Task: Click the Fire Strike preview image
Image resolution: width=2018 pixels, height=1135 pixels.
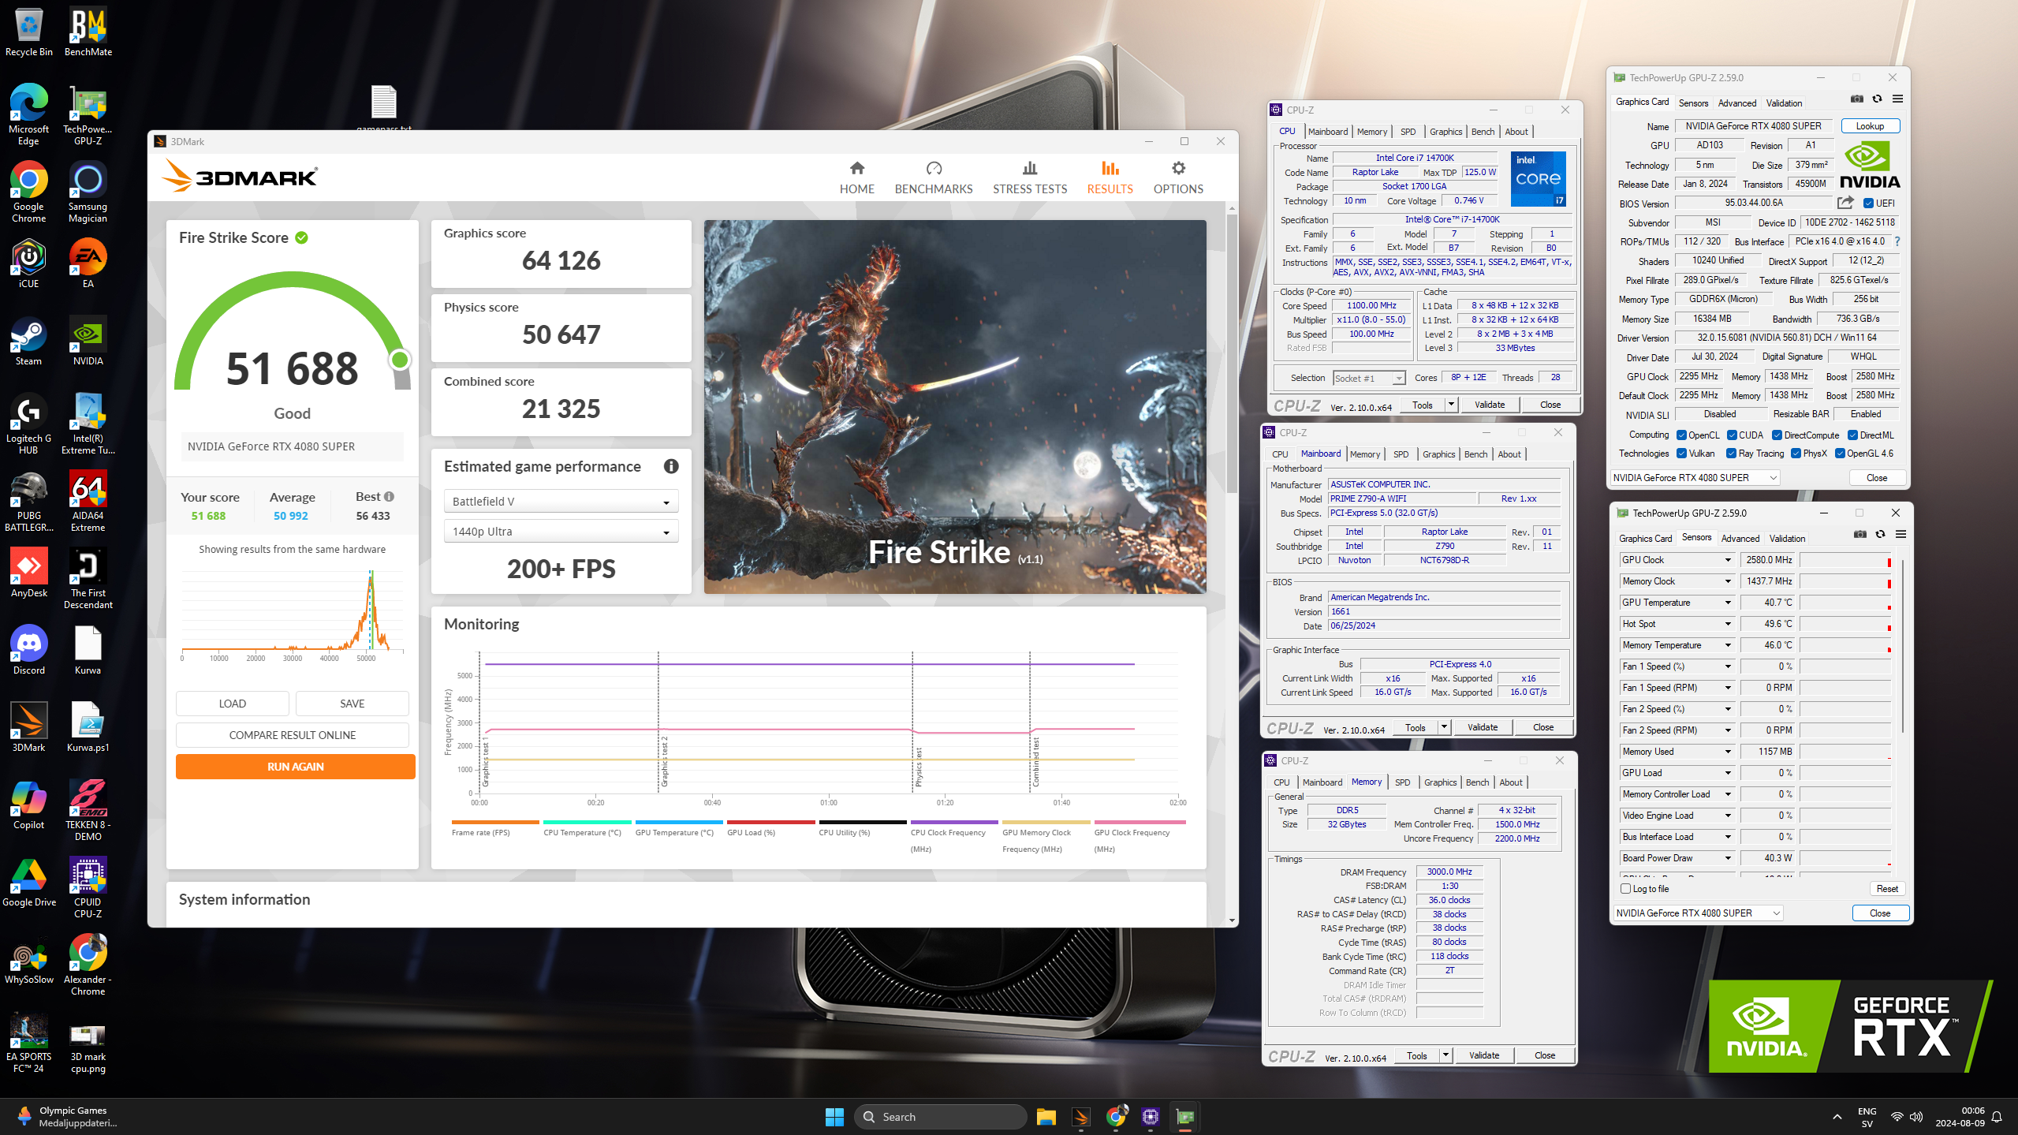Action: (x=955, y=407)
